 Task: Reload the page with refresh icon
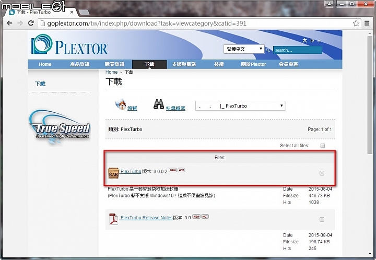point(31,23)
